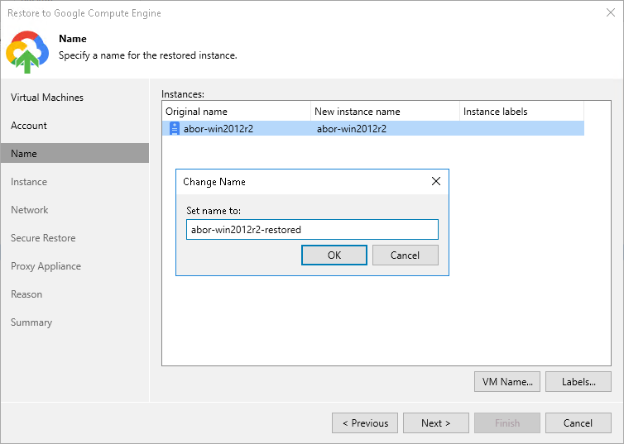The image size is (624, 444).
Task: Cancel the restore wizard
Action: [x=578, y=423]
